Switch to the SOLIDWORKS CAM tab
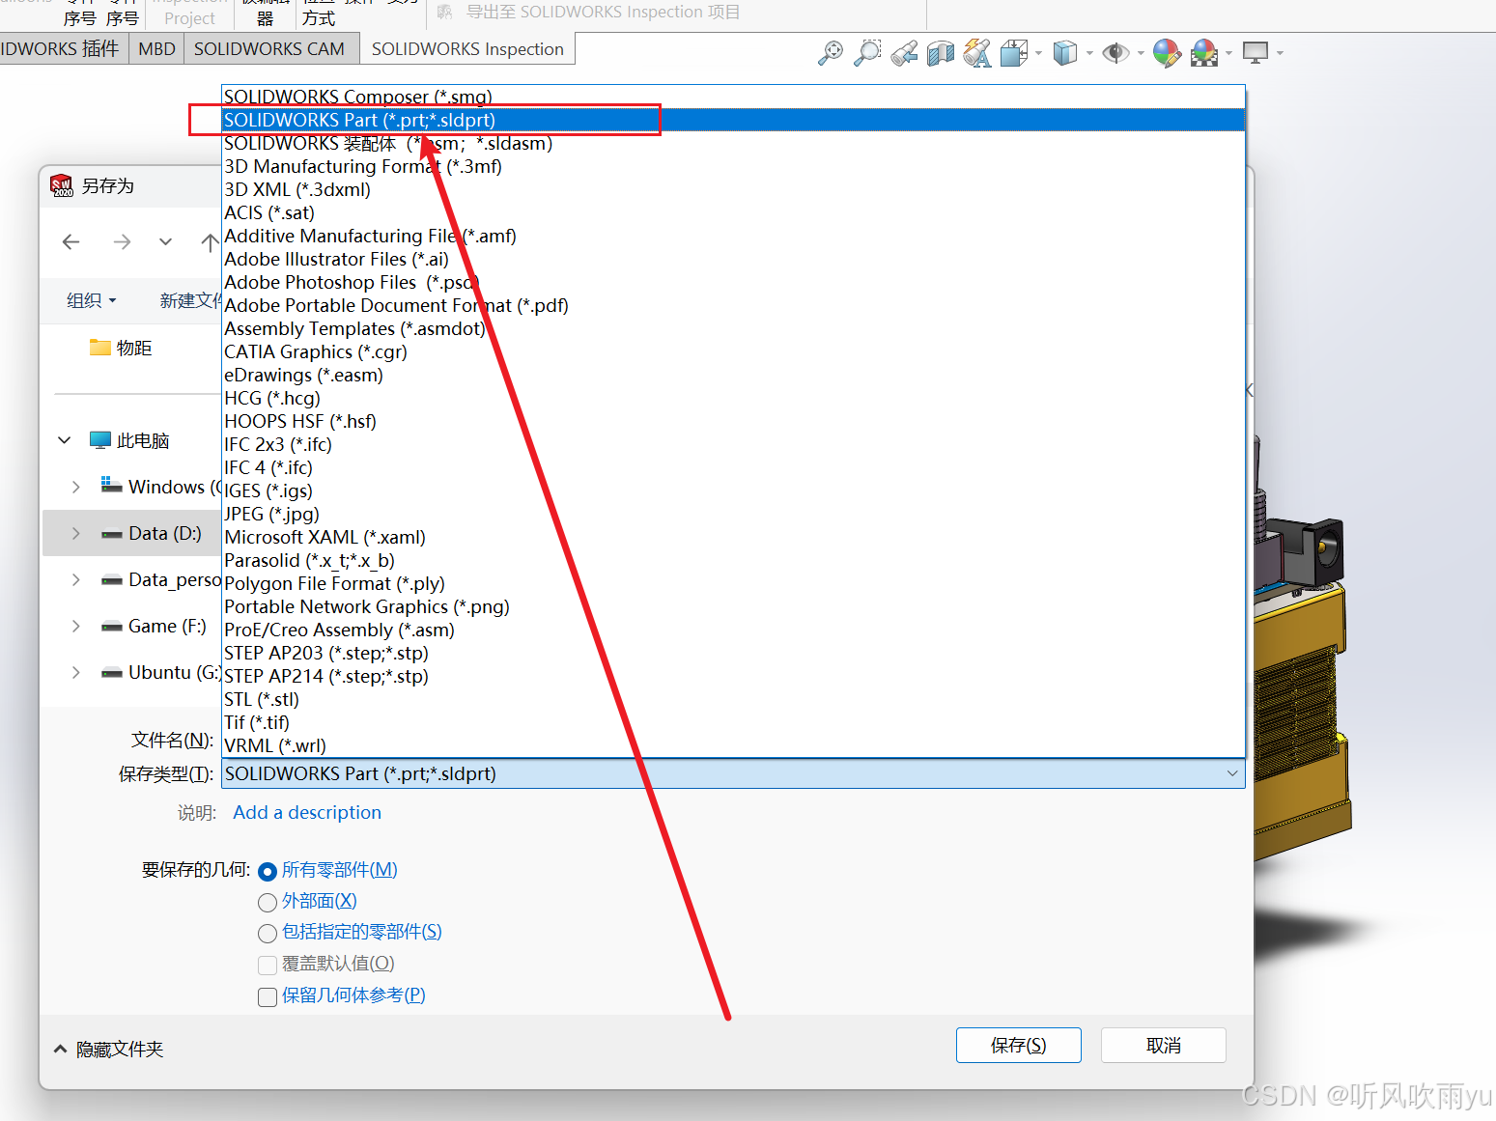Image resolution: width=1496 pixels, height=1121 pixels. coord(269,49)
